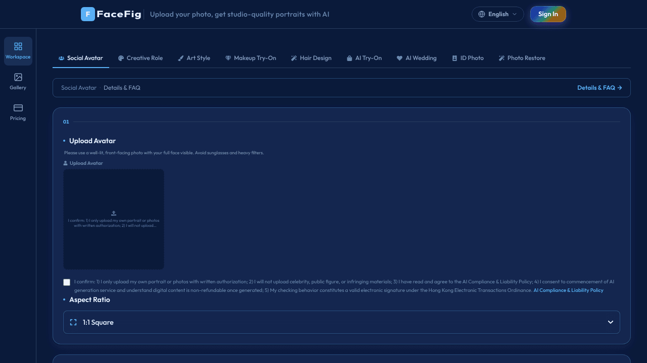This screenshot has height=363, width=647.
Task: Switch to the Art Style tab
Action: (x=194, y=58)
